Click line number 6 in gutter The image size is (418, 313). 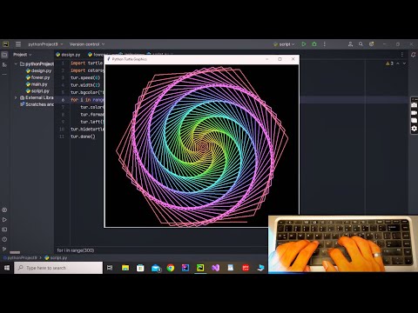[63, 100]
